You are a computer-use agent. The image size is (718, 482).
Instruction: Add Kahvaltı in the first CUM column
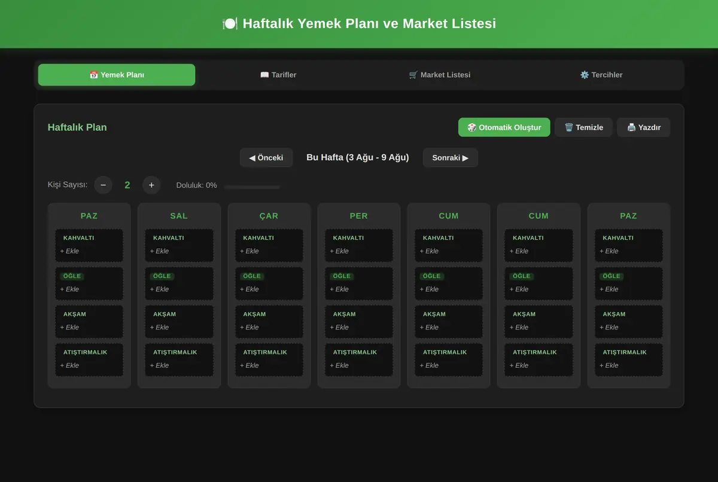tap(449, 245)
